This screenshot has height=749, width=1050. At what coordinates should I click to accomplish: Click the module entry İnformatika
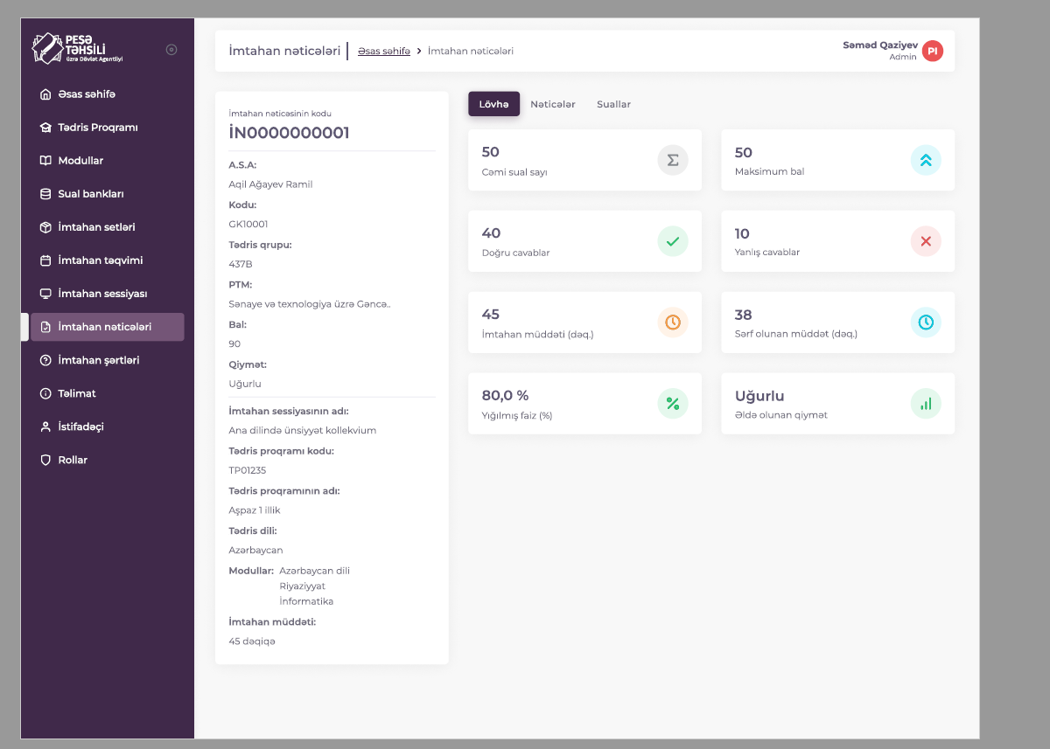coord(306,601)
